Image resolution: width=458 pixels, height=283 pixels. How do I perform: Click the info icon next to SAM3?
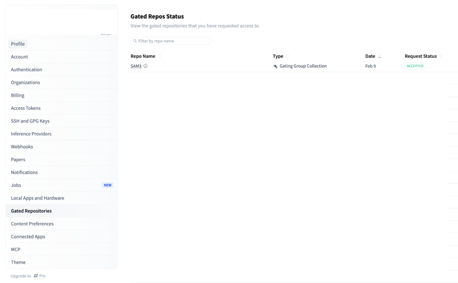tap(145, 66)
